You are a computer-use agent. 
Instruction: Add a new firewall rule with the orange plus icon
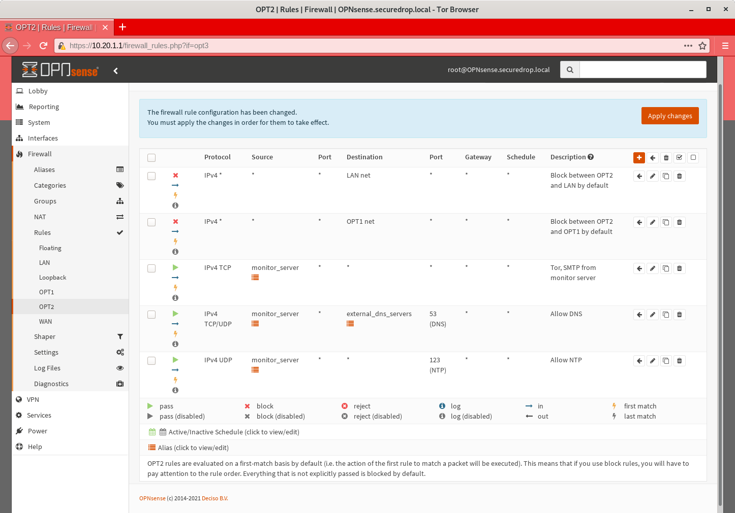pyautogui.click(x=639, y=157)
